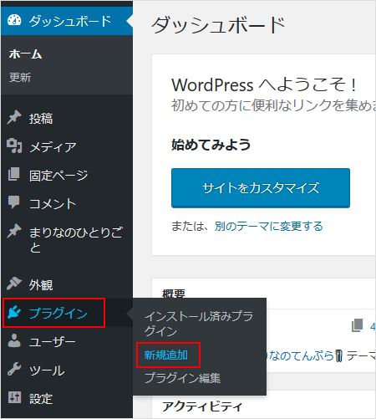The height and width of the screenshot is (419, 376).
Task: Click the サイトをカスタマイズ button
Action: pos(261,188)
